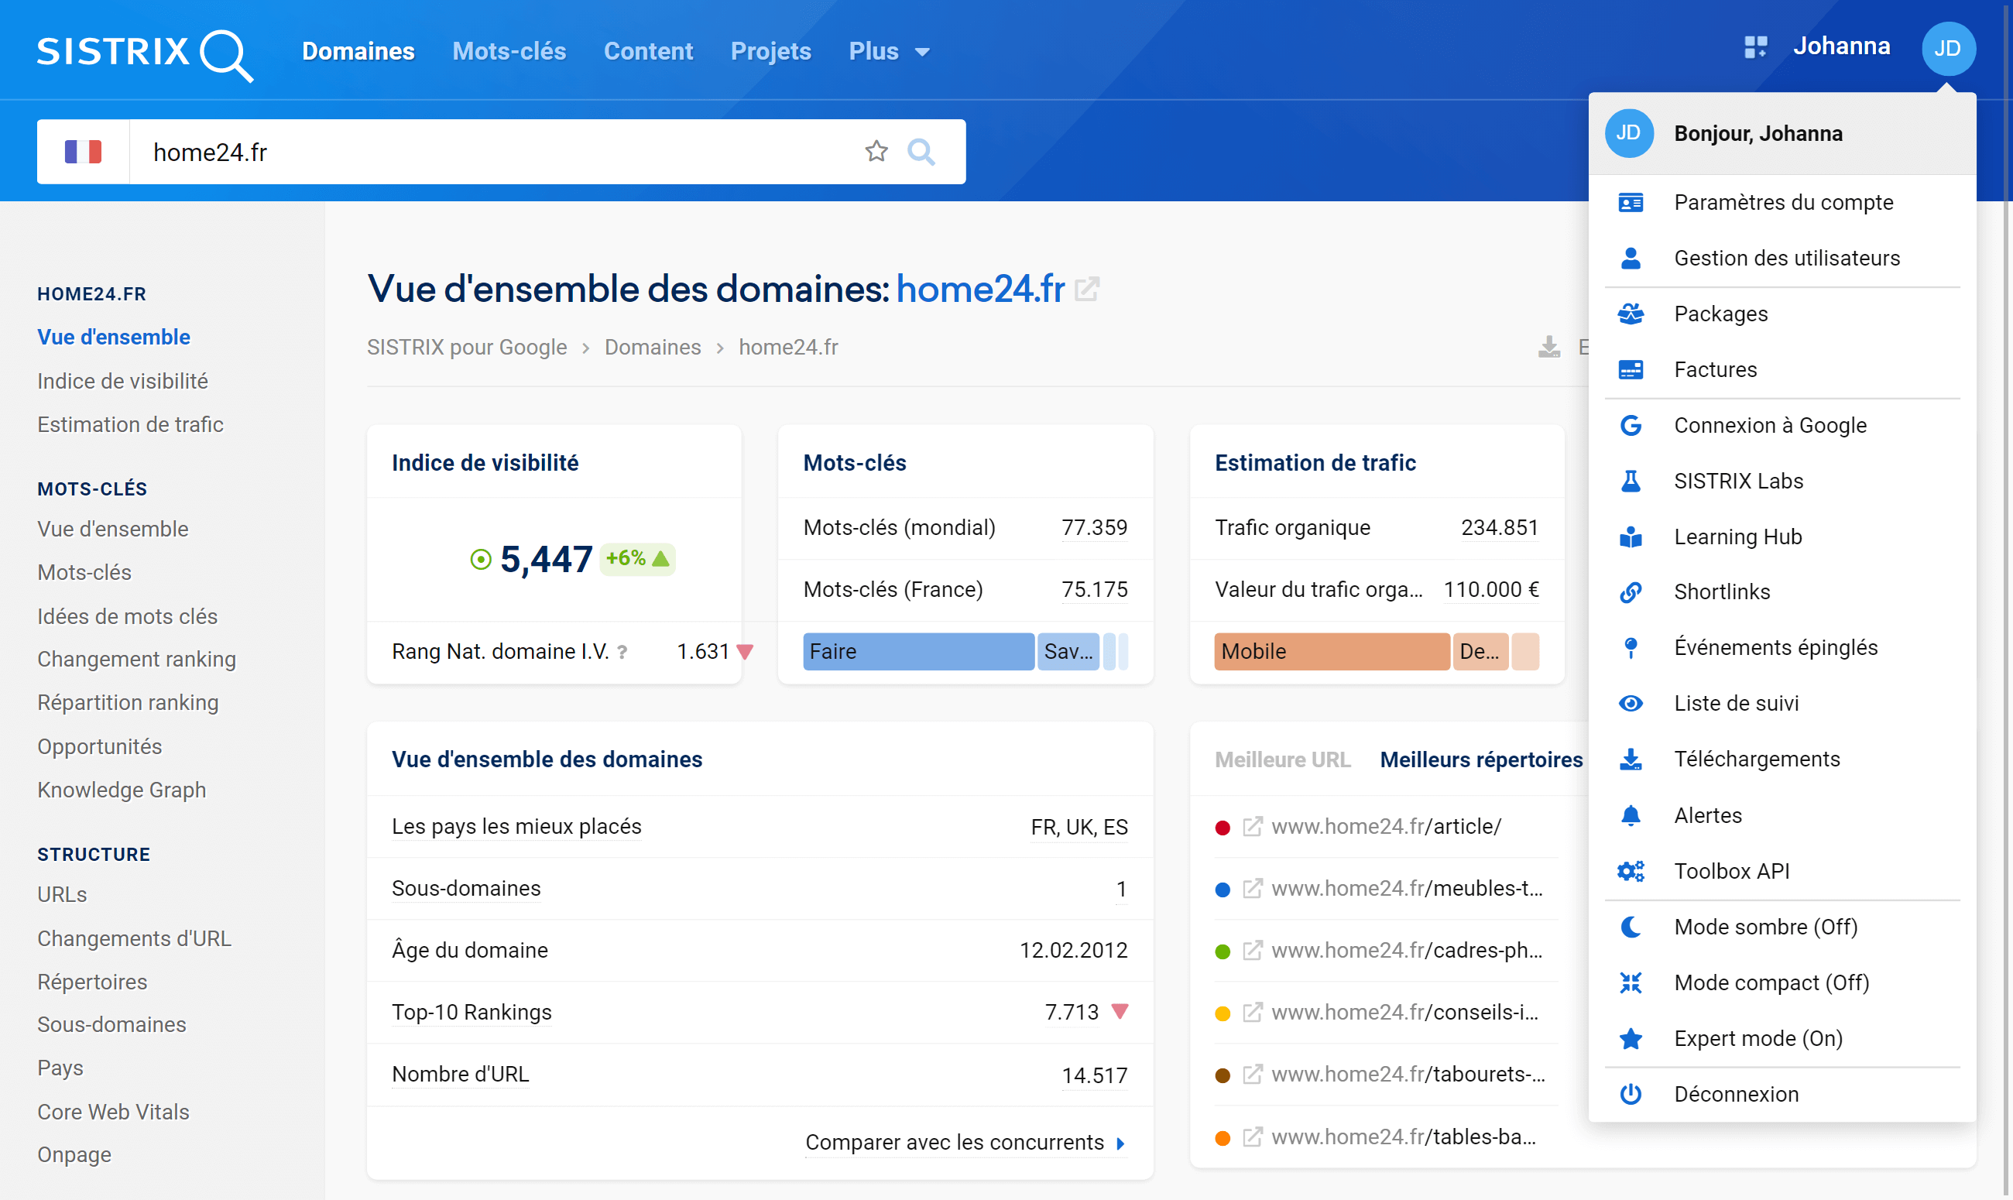Click the Nombre d'URL row label
2013x1200 pixels.
(x=460, y=1075)
